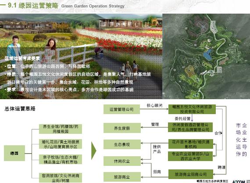Select the 专业农业运营团队/山西农业大学 box

pos(190,156)
